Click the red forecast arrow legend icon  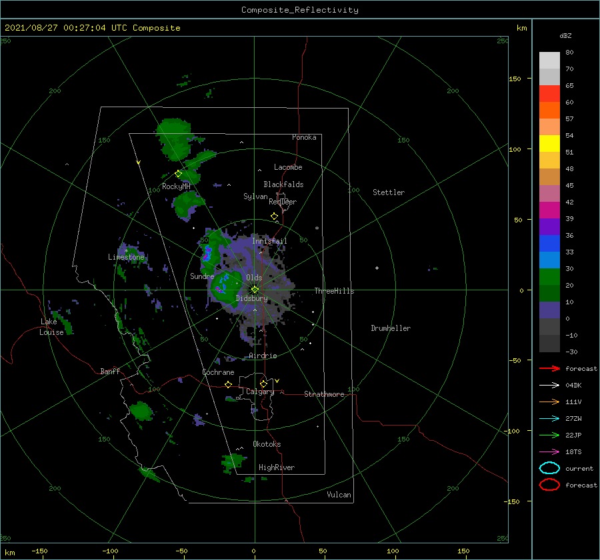(549, 368)
